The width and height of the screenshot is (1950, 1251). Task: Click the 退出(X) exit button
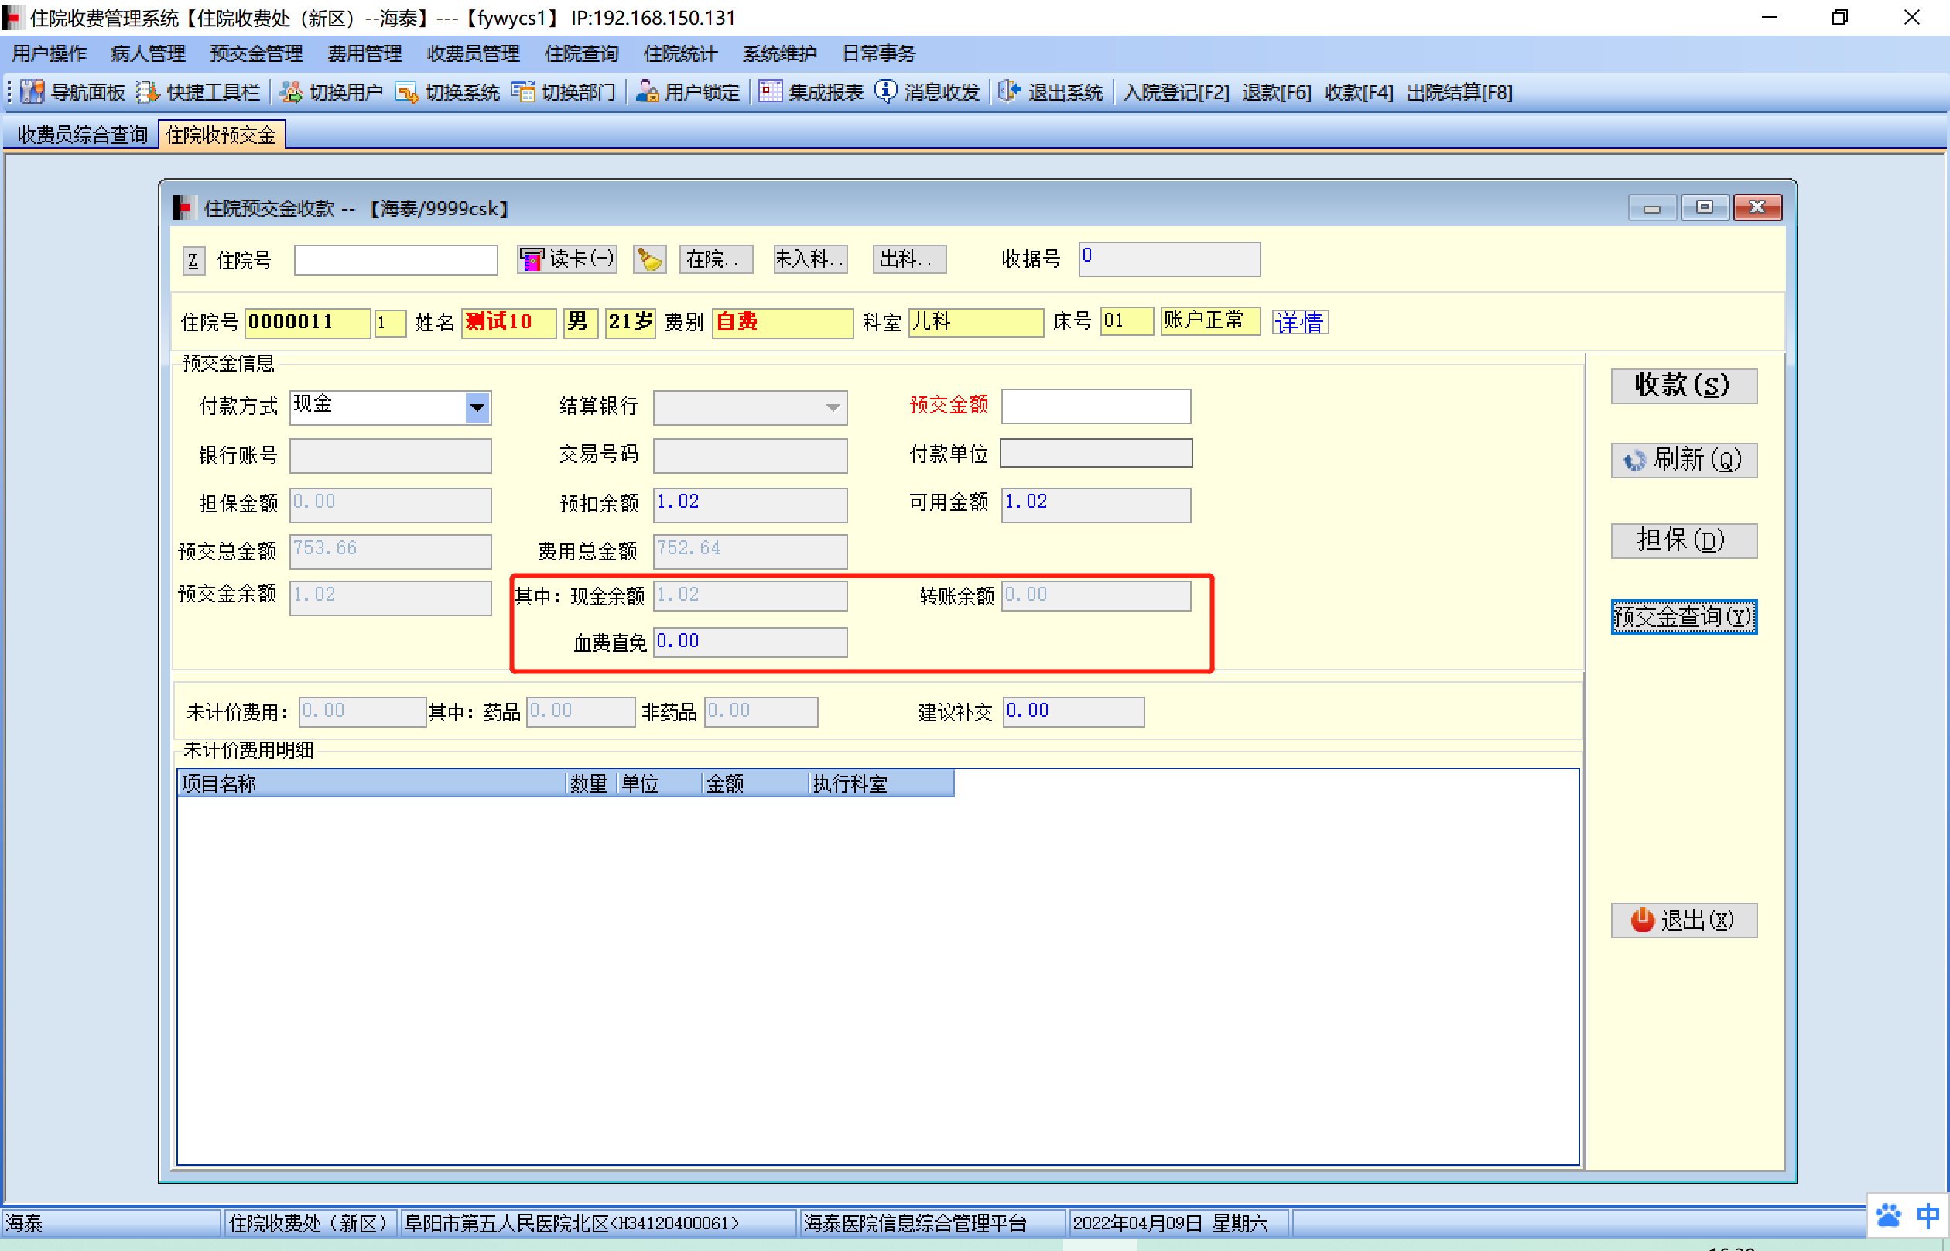click(x=1683, y=920)
